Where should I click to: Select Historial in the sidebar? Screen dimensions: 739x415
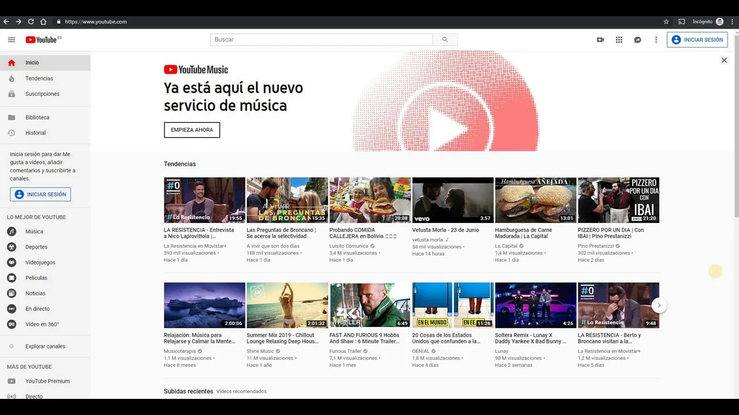click(35, 133)
